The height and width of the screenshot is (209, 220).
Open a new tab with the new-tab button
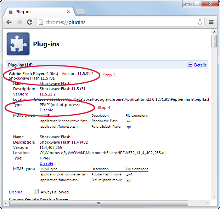tap(81, 12)
